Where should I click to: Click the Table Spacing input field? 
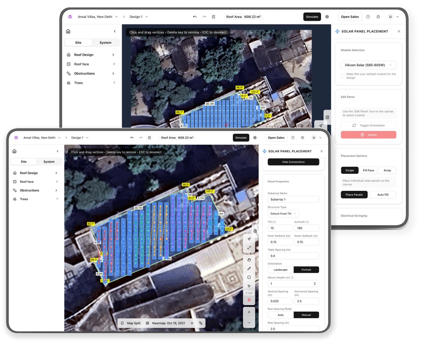click(x=293, y=256)
